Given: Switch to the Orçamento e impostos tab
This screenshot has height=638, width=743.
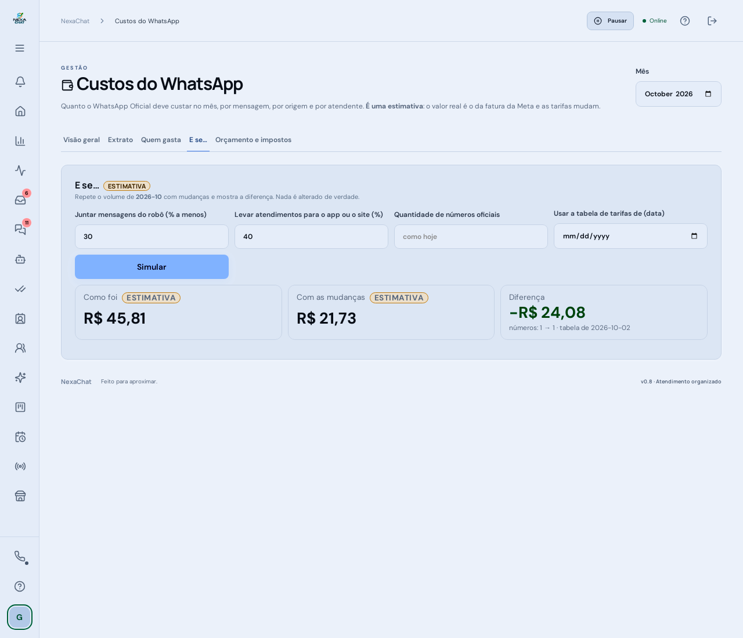Looking at the screenshot, I should [x=253, y=140].
